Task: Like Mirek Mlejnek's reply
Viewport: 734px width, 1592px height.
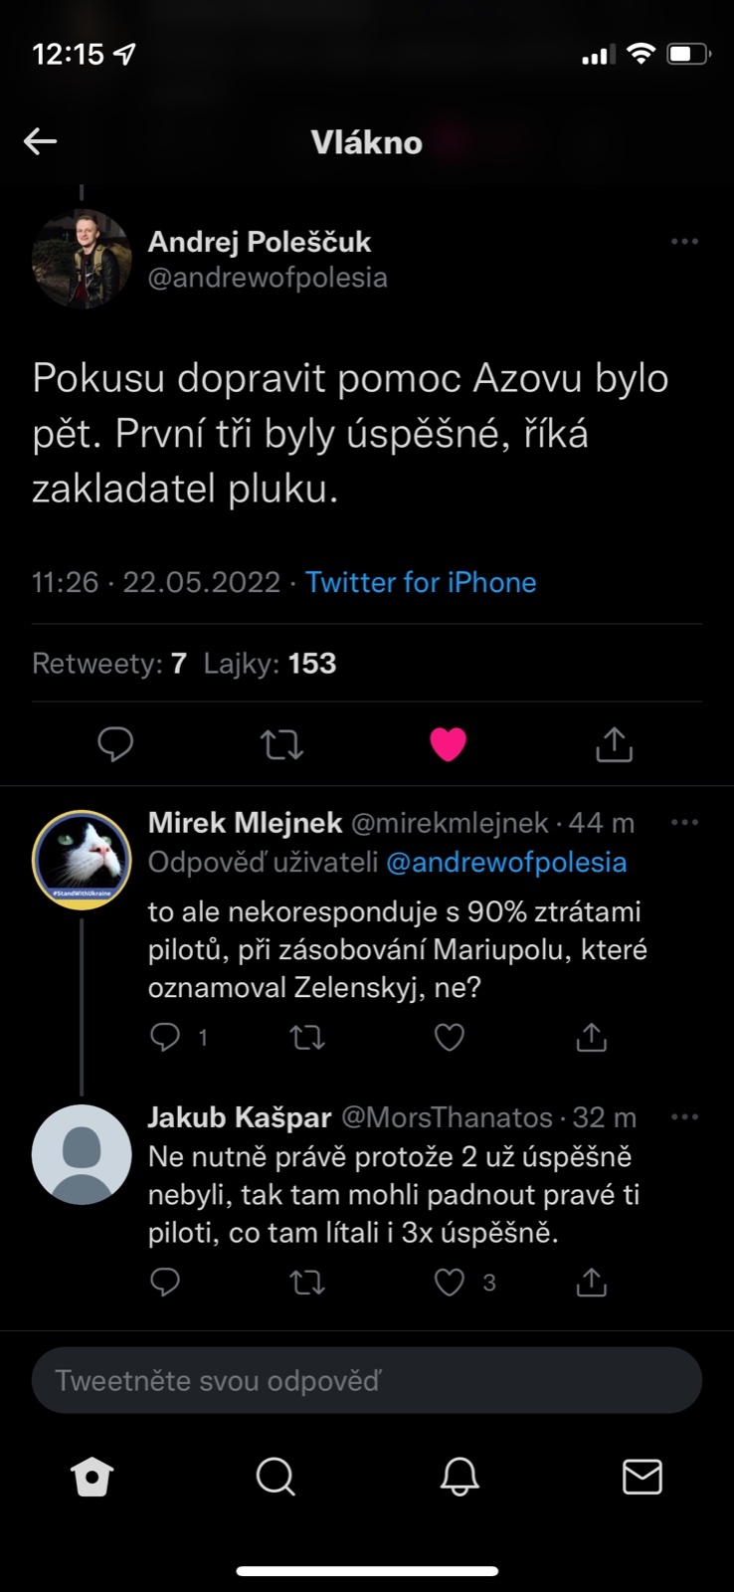Action: 450,1038
